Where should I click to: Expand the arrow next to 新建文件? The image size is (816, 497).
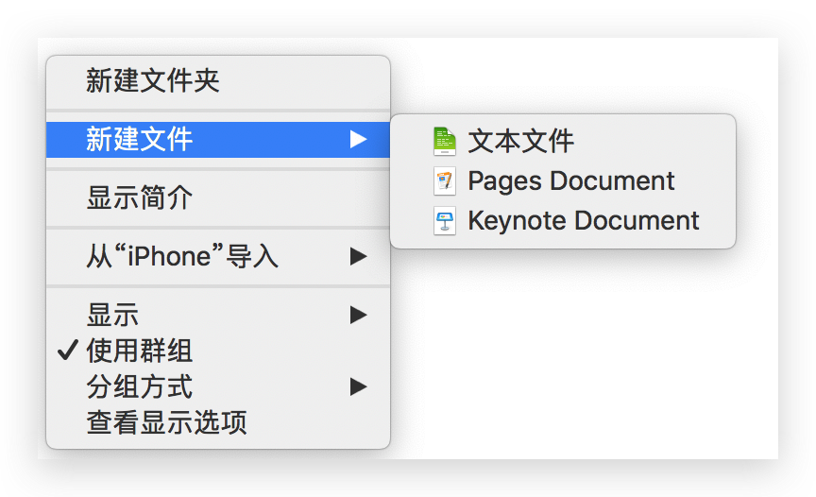click(358, 140)
